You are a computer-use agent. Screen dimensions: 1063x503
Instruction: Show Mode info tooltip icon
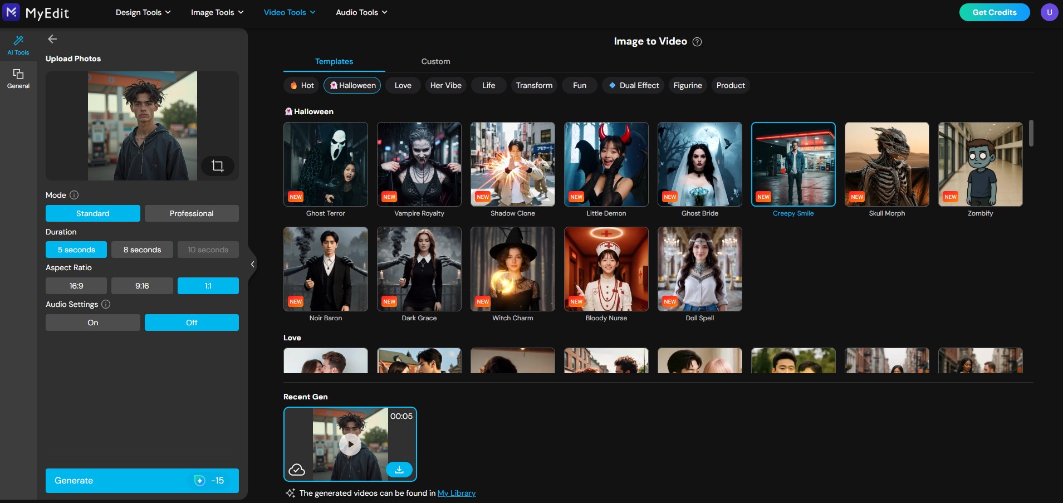point(74,195)
